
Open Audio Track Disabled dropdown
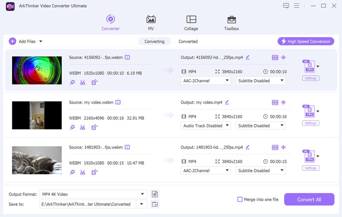(206, 125)
